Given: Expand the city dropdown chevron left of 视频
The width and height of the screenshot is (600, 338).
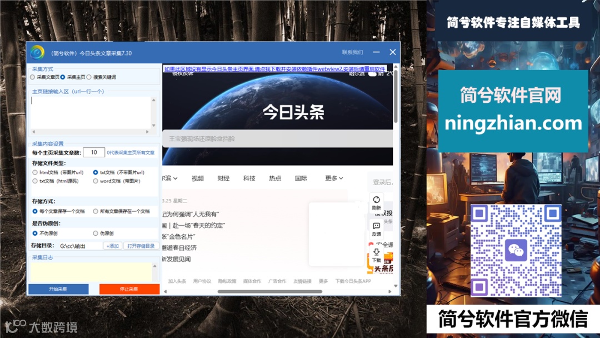Looking at the screenshot, I should tap(175, 178).
